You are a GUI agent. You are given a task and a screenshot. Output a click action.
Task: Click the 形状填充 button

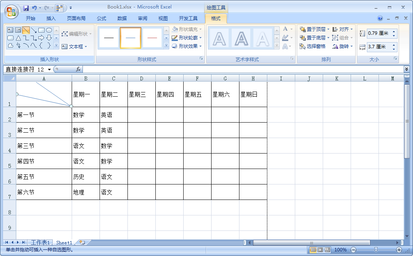point(184,29)
